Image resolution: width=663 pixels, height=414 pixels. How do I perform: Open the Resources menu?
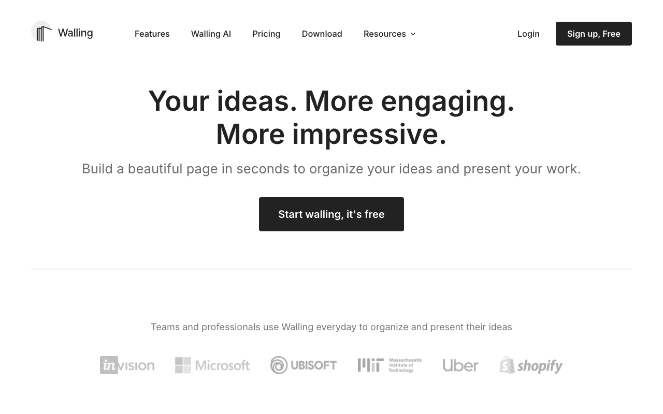click(x=390, y=34)
